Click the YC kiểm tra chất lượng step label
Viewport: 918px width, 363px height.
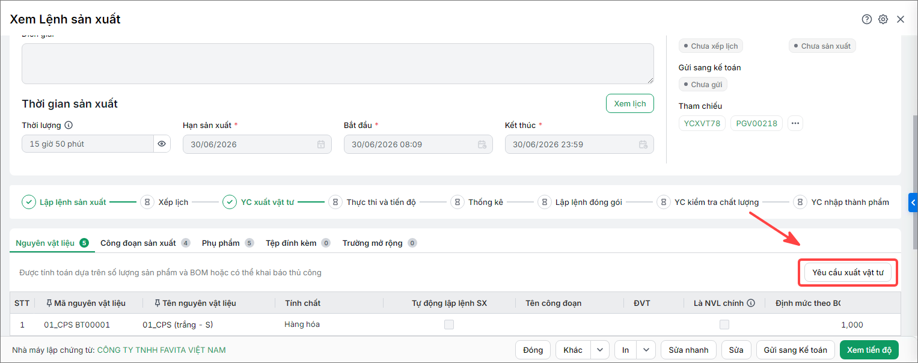tap(717, 203)
